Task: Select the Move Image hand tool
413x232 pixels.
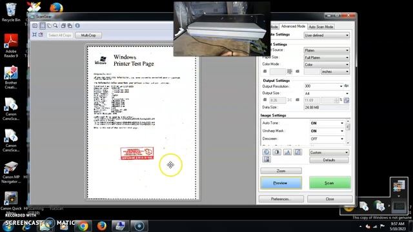Action: [49, 26]
